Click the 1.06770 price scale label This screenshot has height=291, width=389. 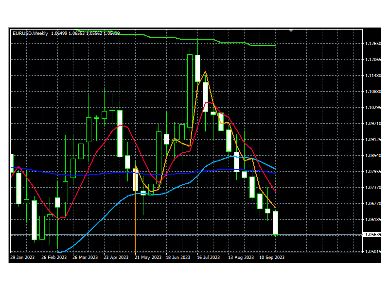click(x=373, y=204)
